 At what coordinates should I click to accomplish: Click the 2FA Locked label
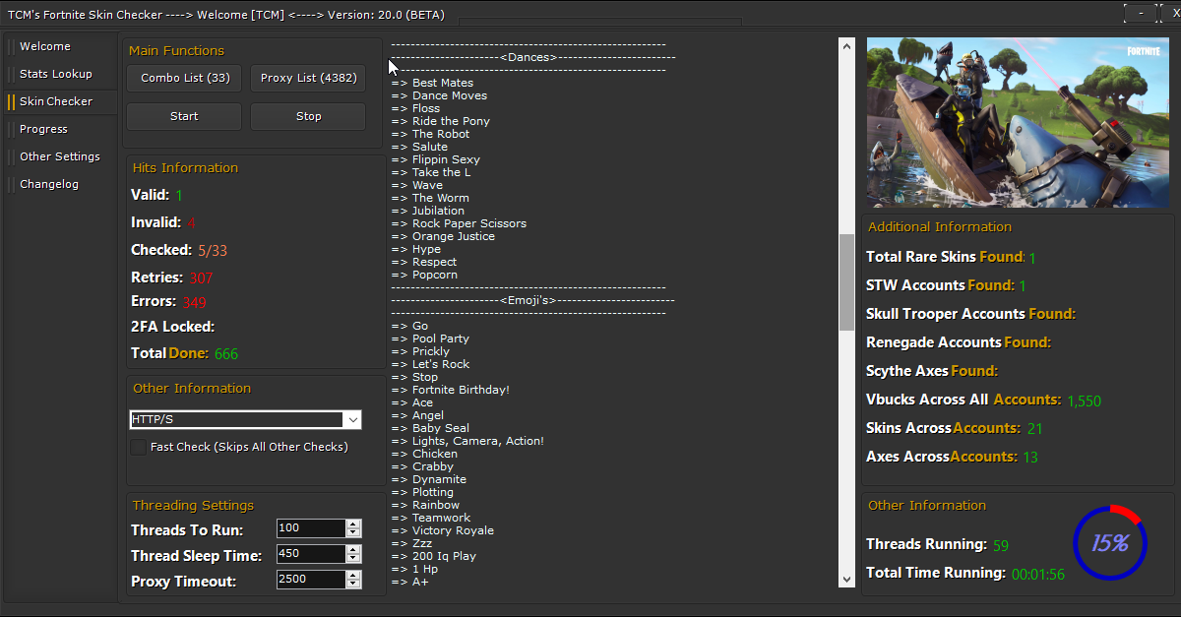172,327
